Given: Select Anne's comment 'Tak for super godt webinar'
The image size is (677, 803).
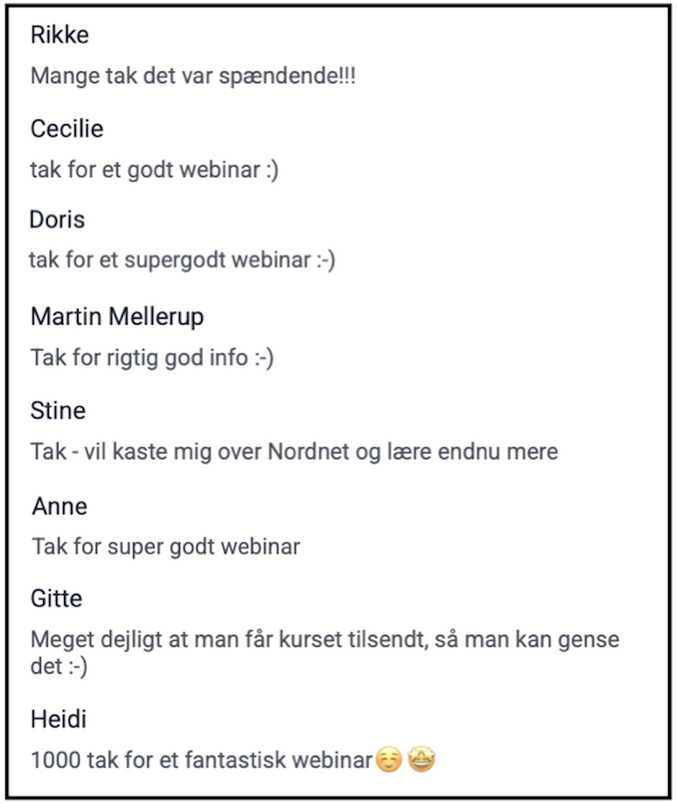Looking at the screenshot, I should point(167,547).
